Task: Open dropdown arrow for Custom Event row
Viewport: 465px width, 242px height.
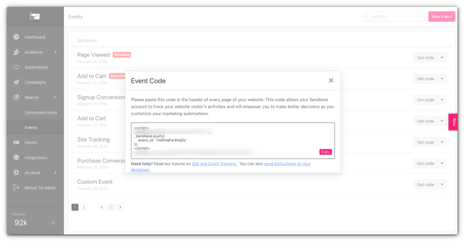Action: [442, 184]
